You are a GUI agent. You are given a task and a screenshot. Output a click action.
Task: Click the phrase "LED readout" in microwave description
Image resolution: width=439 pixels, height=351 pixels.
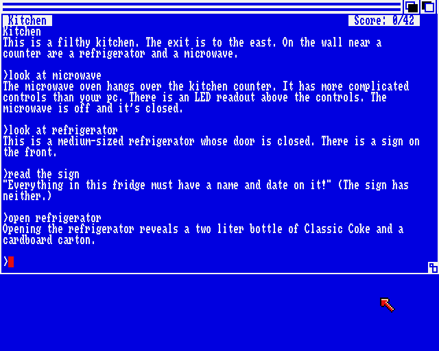point(225,97)
